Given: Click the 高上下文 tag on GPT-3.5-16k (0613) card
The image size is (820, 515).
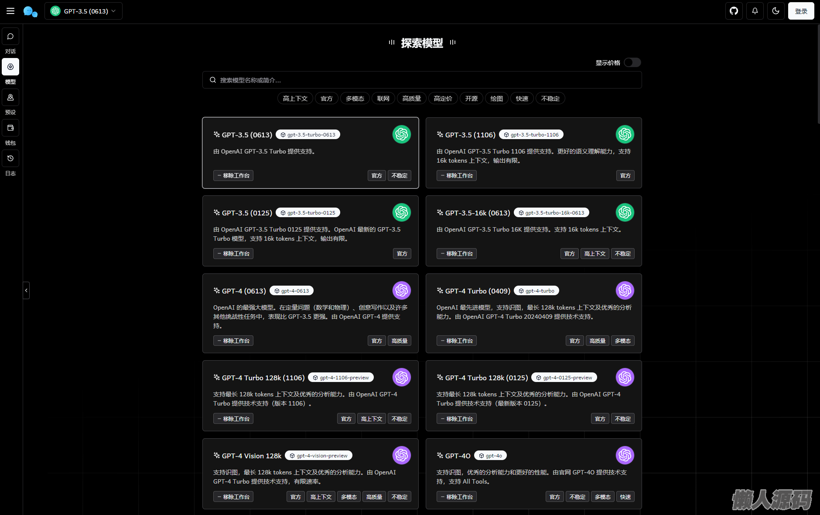Looking at the screenshot, I should (595, 253).
